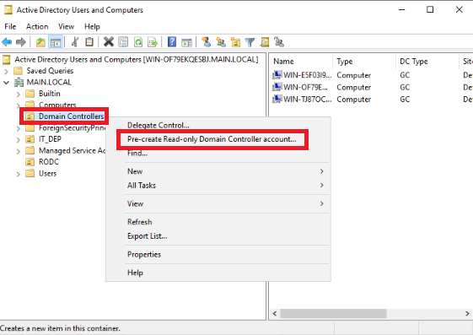The image size is (473, 335).
Task: Select the WIN-OF79E... computer name
Action: 305,87
